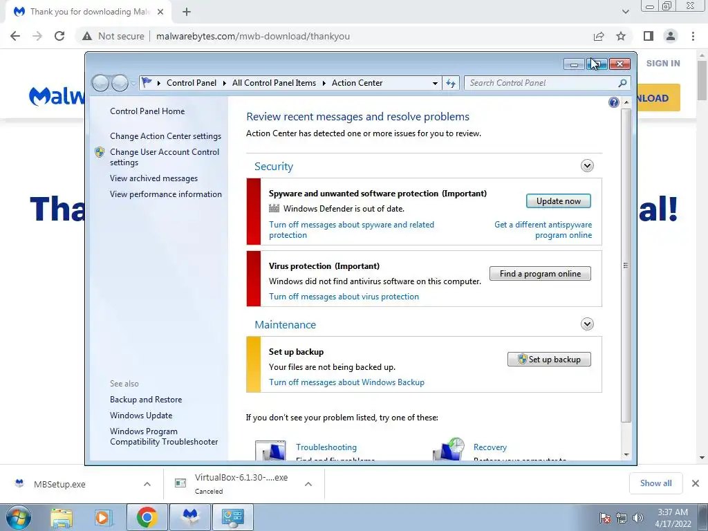This screenshot has width=708, height=531.
Task: Open Change Action Center settings
Action: click(166, 136)
